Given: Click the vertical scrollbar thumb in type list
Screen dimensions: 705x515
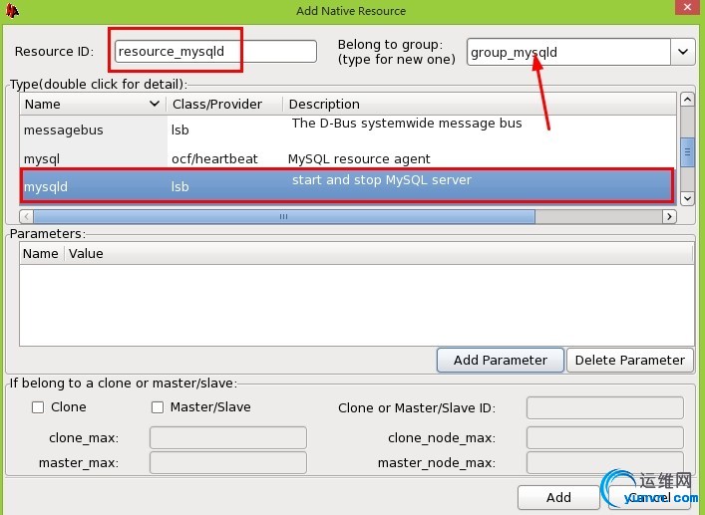Looking at the screenshot, I should pyautogui.click(x=687, y=152).
